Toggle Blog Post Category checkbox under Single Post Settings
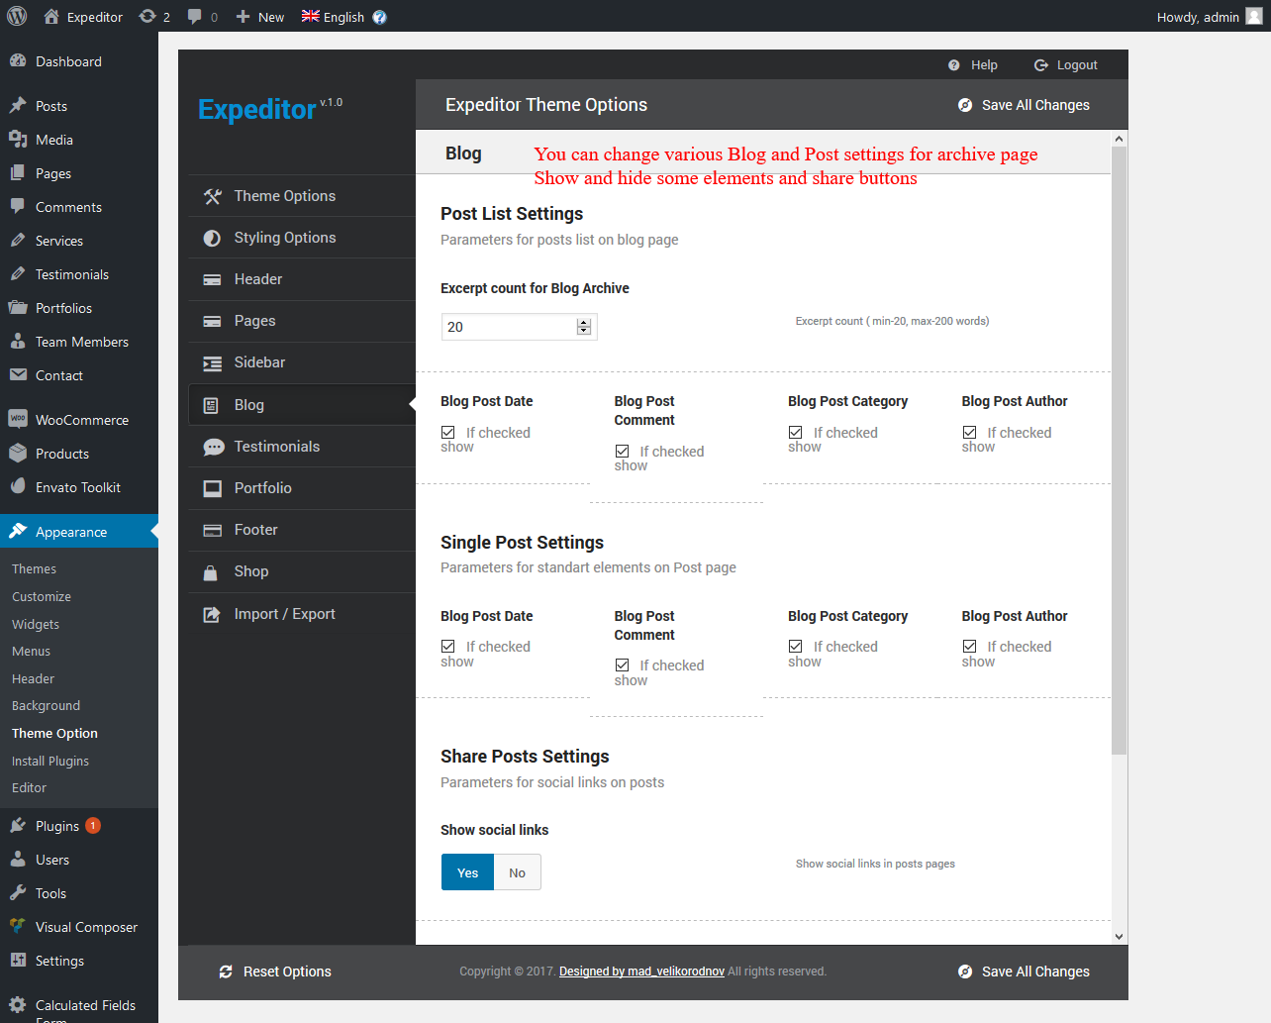1271x1023 pixels. 796,647
